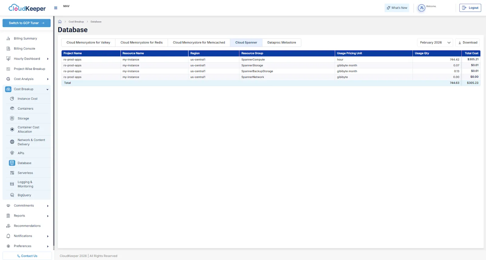Expand the Cost Analysis submenu arrow
486x260 pixels.
coord(48,79)
